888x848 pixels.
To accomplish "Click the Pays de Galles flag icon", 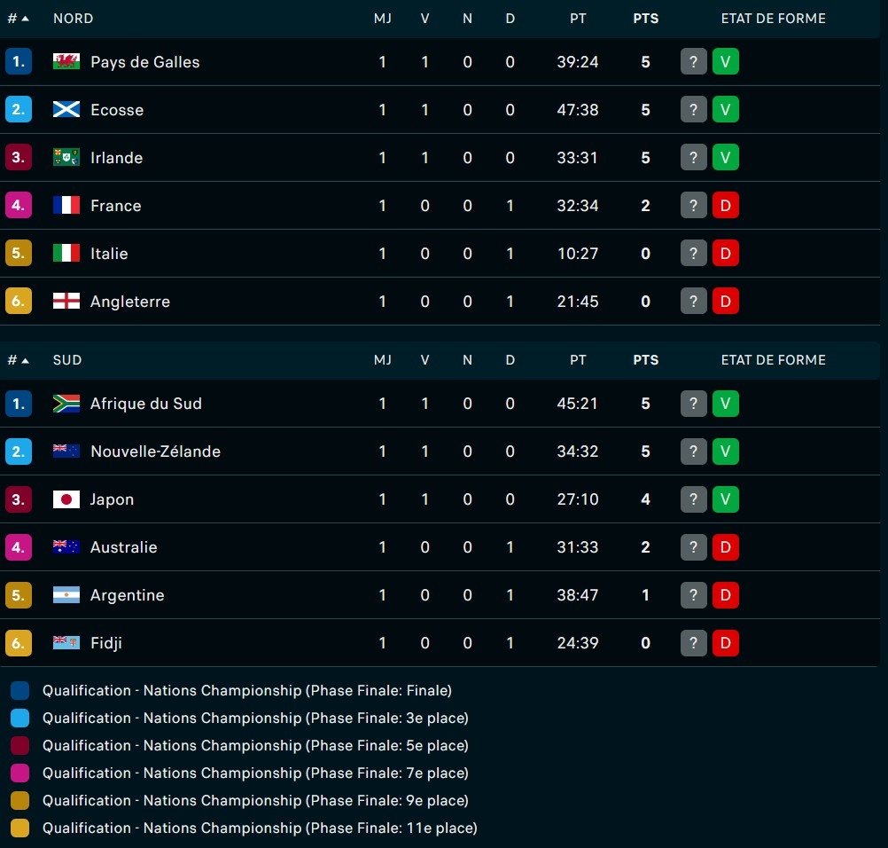I will tap(66, 61).
